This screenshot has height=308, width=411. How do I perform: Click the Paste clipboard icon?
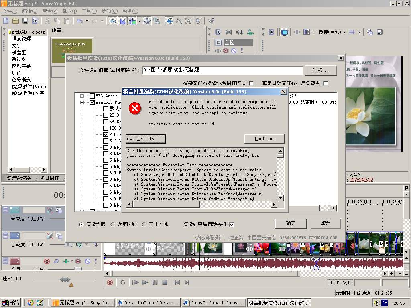click(67, 21)
